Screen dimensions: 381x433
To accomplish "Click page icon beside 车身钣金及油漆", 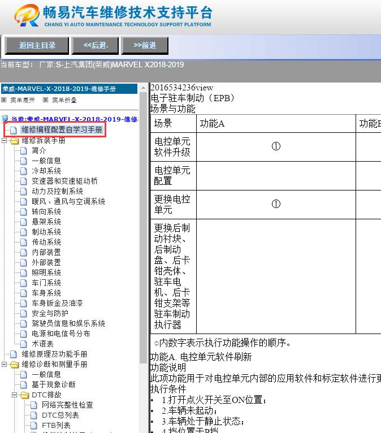I will pyautogui.click(x=24, y=304).
